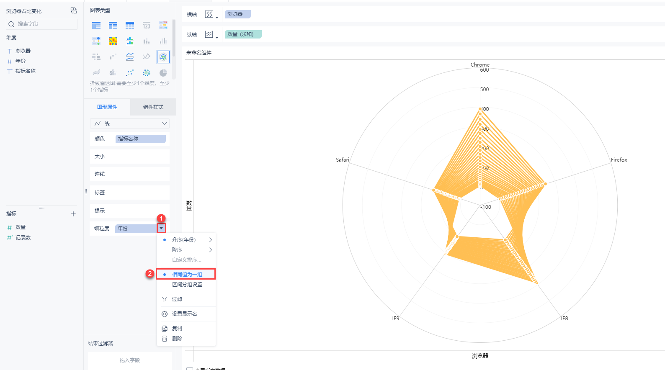665x370 pixels.
Task: Select the bubble cluster chart type
Action: [x=146, y=72]
